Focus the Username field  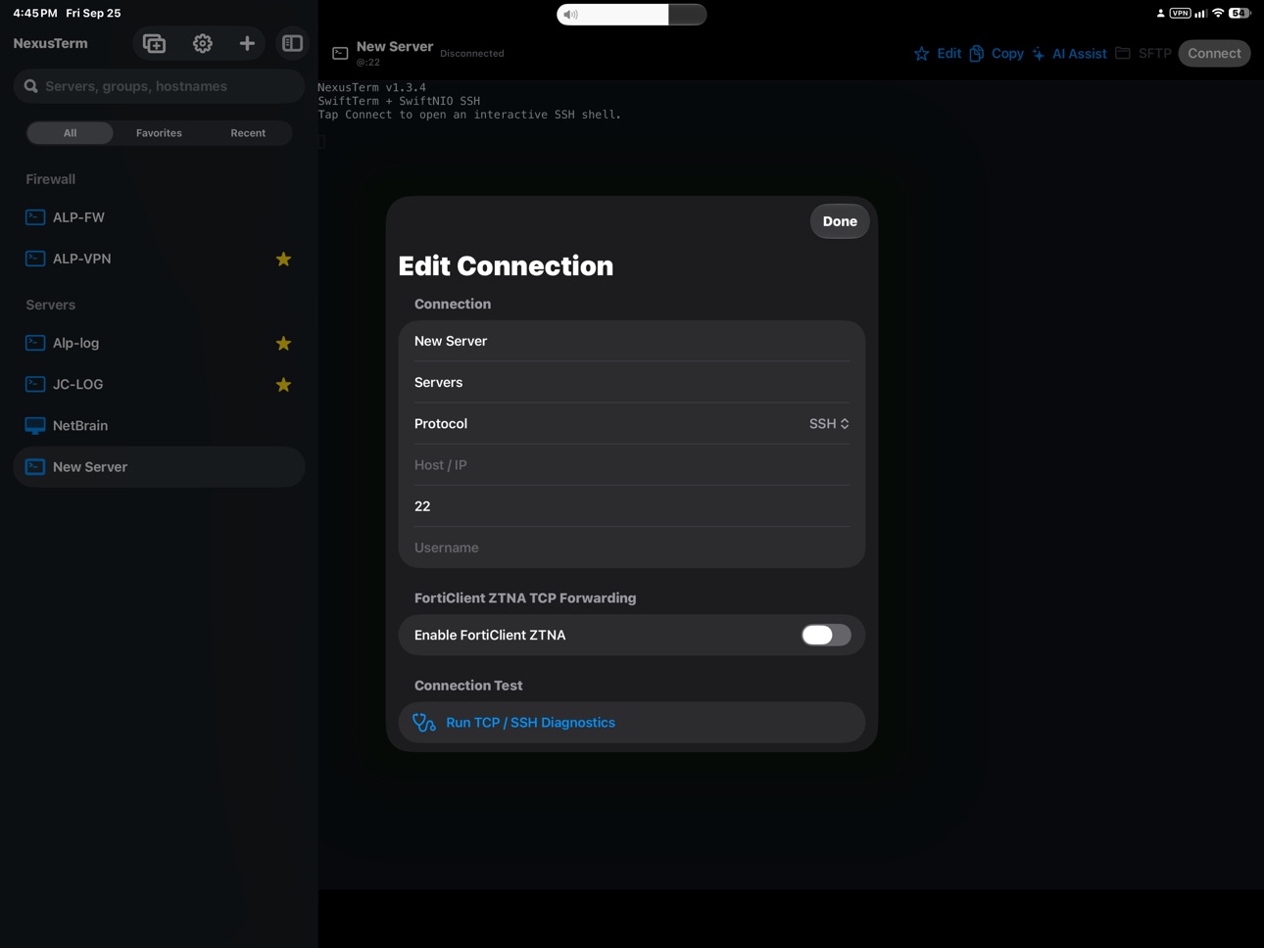632,547
